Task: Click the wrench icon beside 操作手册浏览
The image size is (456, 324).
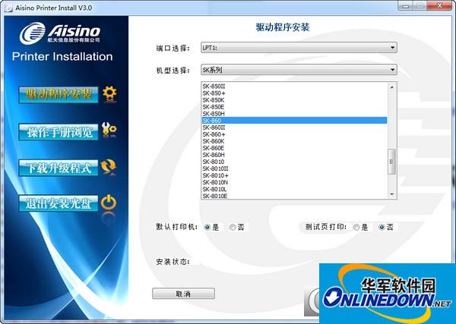Action: click(x=109, y=130)
